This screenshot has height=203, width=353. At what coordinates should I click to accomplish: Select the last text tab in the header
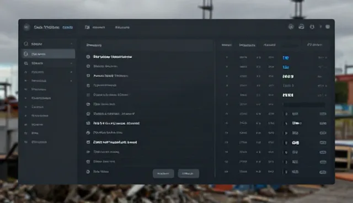pos(122,27)
